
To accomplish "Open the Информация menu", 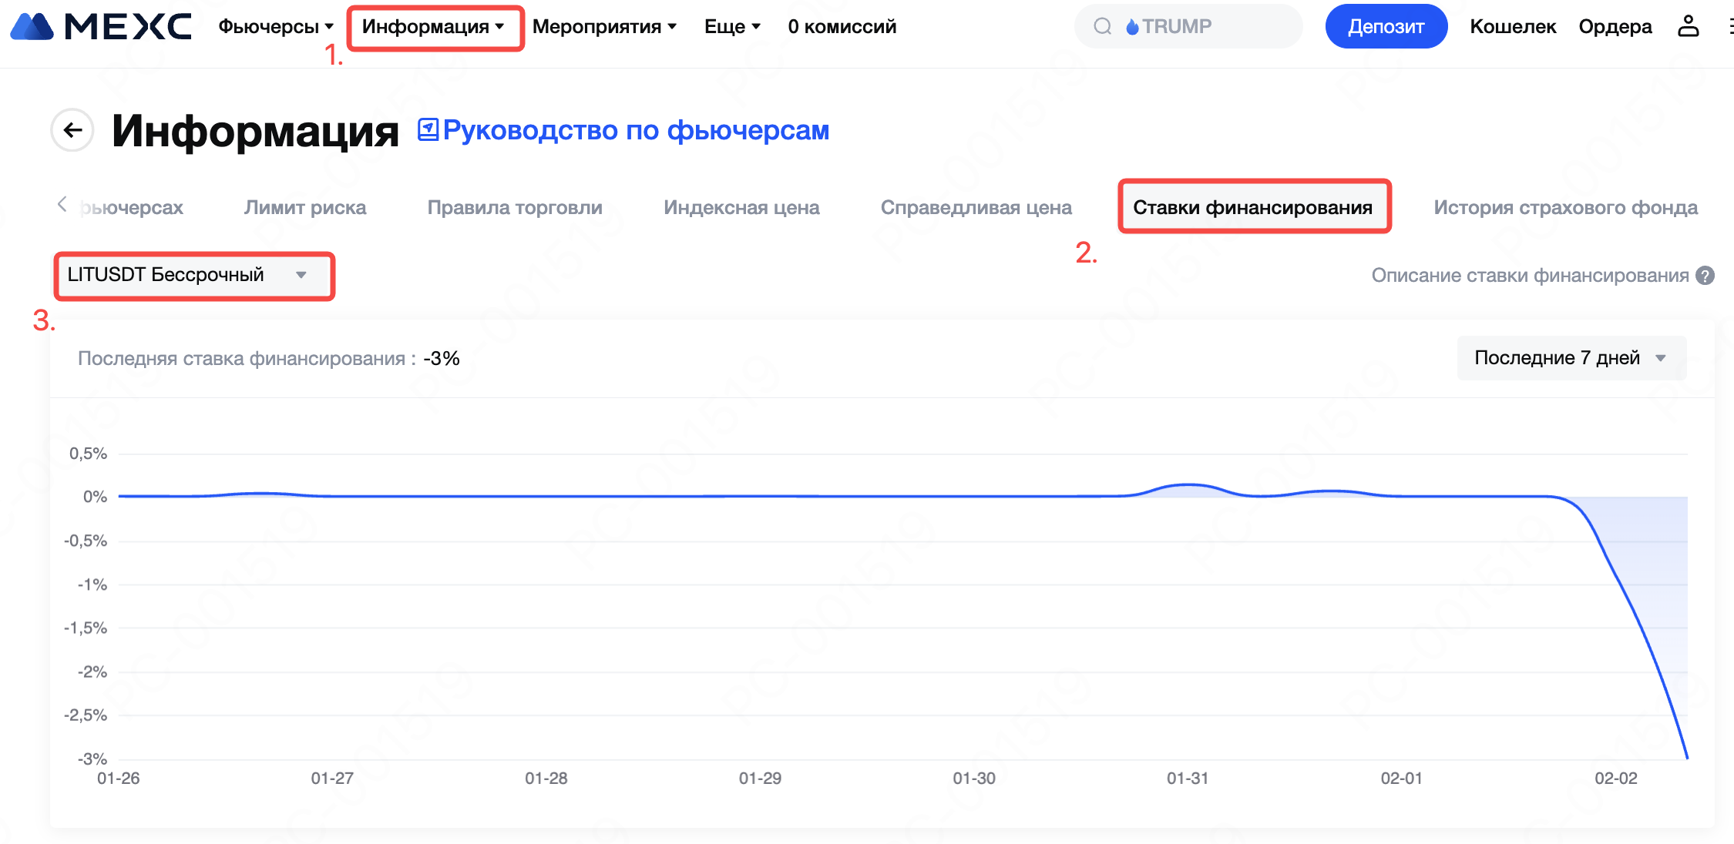I will pos(433,27).
